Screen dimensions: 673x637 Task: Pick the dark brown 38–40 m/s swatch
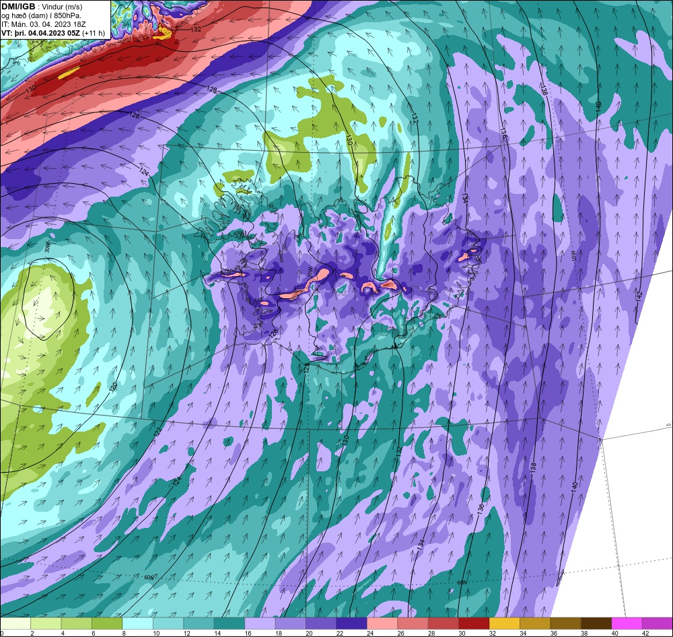tap(596, 624)
